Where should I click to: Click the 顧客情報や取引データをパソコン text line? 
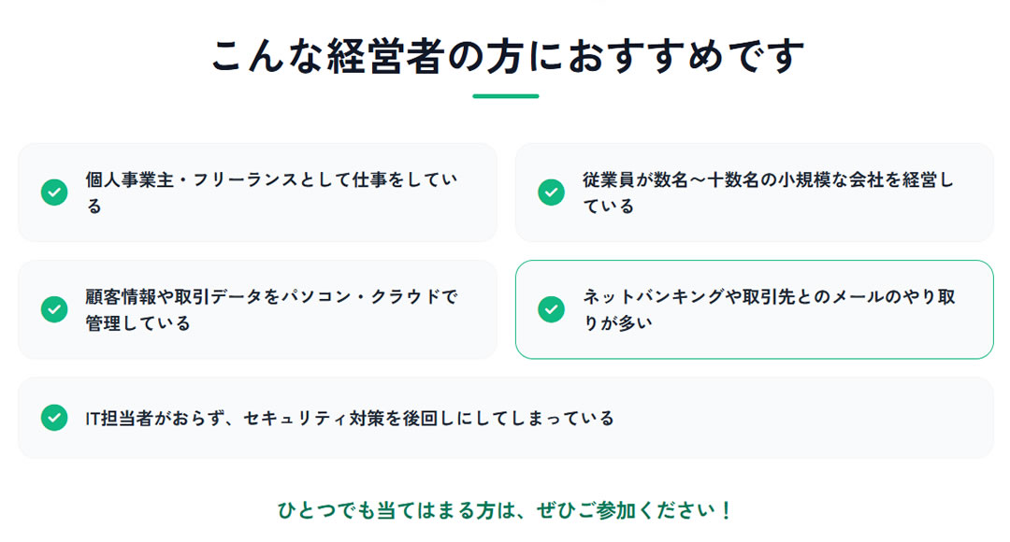(271, 297)
